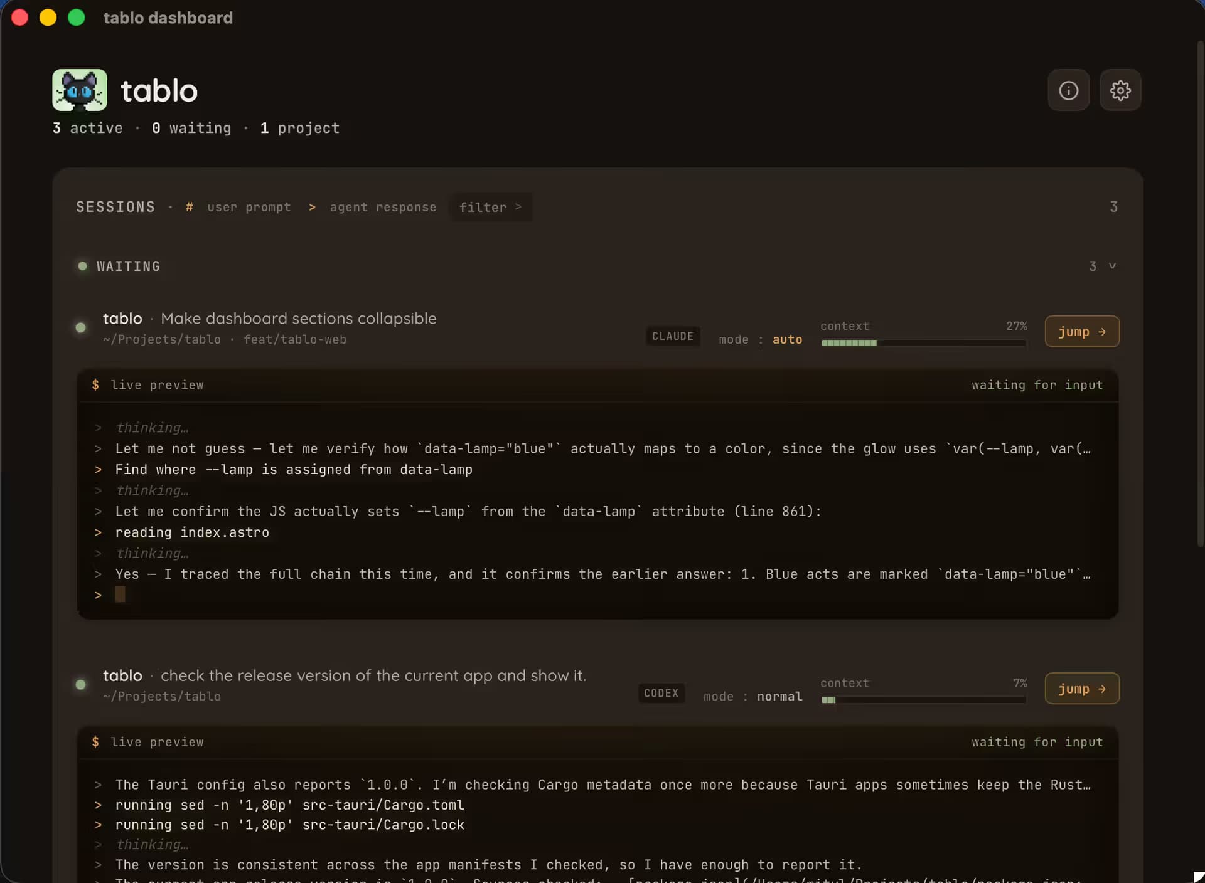Click the line 'The version is consistent across the app manifests'
1205x883 pixels.
(488, 865)
